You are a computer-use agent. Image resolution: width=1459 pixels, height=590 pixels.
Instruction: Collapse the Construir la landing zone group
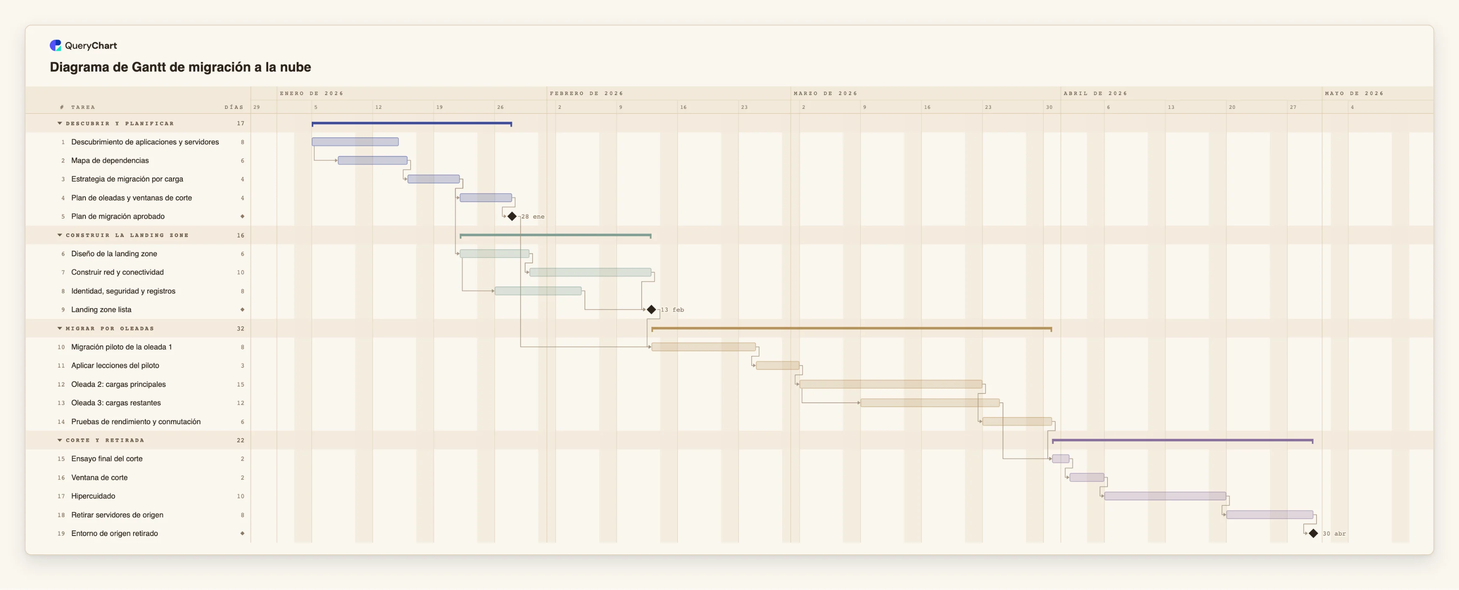tap(59, 235)
